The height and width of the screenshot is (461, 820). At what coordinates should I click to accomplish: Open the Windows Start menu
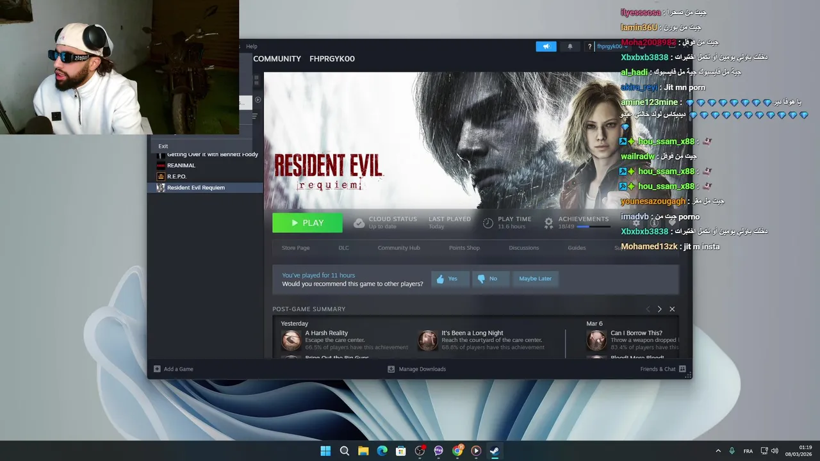click(325, 451)
